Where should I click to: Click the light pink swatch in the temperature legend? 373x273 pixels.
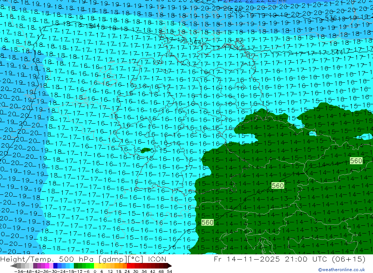pos(51,266)
